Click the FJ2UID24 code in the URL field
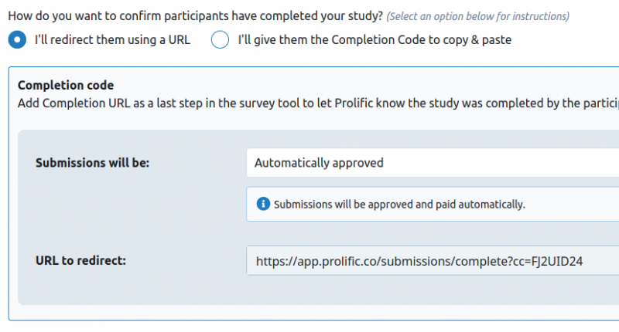This screenshot has width=619, height=332. click(556, 262)
